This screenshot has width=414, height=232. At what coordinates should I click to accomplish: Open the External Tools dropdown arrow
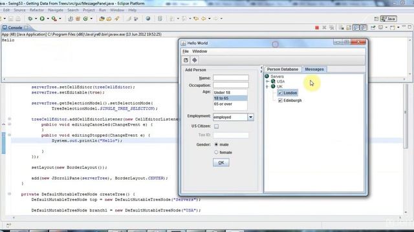click(x=60, y=19)
